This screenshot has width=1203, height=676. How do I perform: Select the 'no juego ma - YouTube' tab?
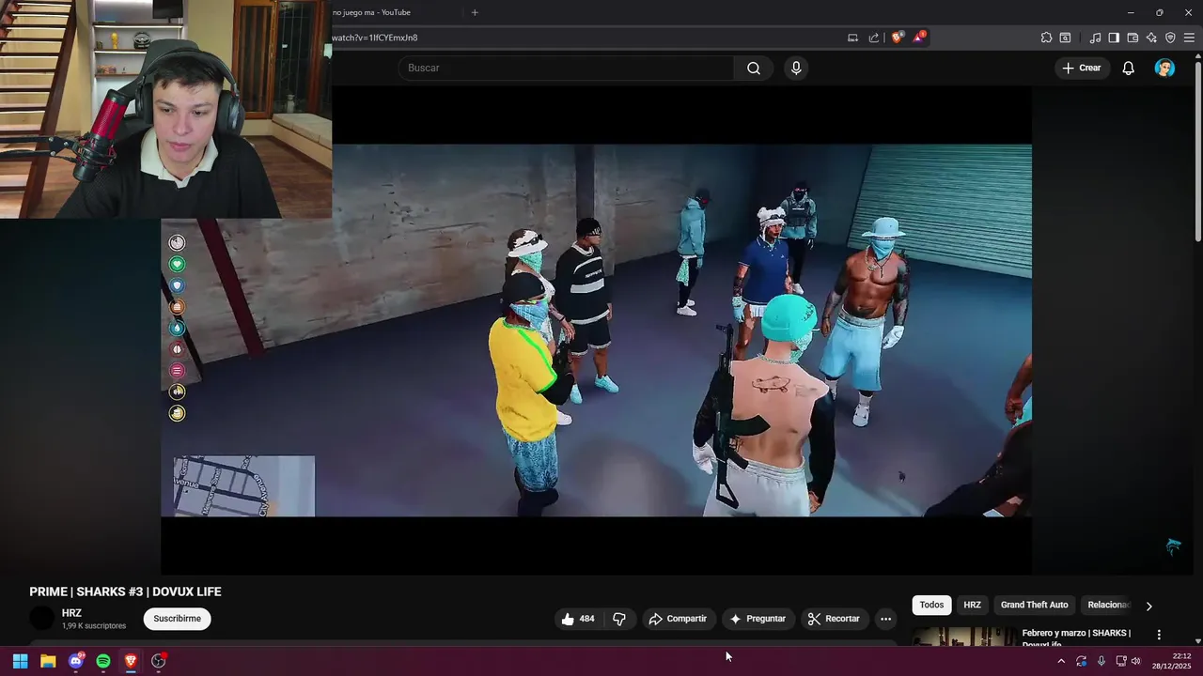tap(395, 12)
